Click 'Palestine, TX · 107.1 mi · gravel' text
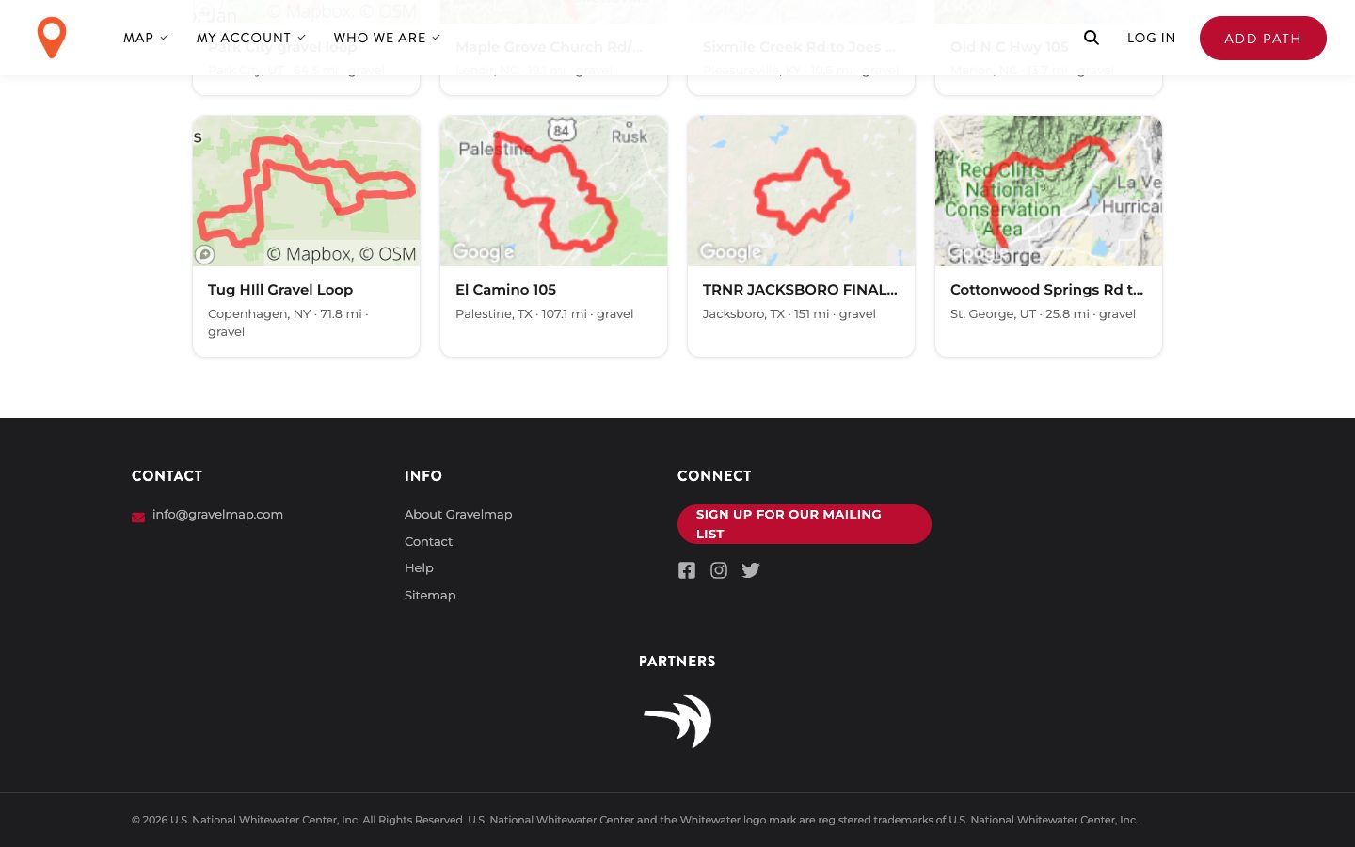This screenshot has width=1355, height=847. tap(544, 313)
